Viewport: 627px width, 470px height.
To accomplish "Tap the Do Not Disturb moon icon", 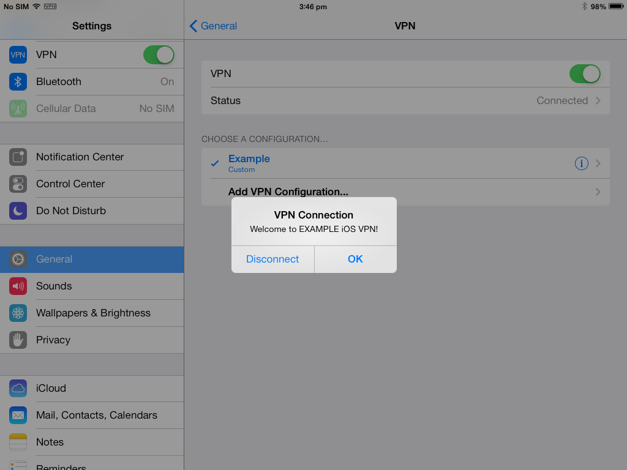I will coord(18,211).
